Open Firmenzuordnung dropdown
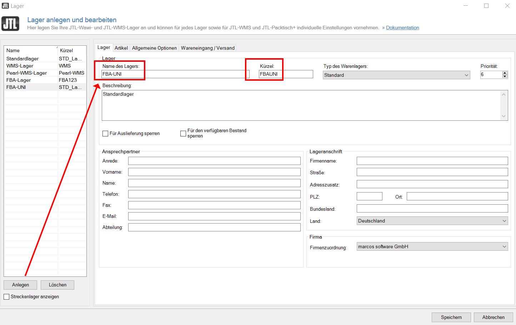516x325 pixels. point(432,246)
